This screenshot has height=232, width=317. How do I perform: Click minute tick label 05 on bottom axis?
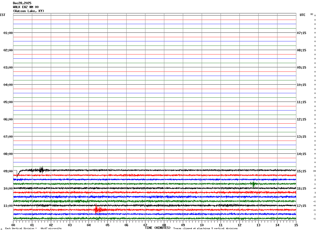point(107,225)
